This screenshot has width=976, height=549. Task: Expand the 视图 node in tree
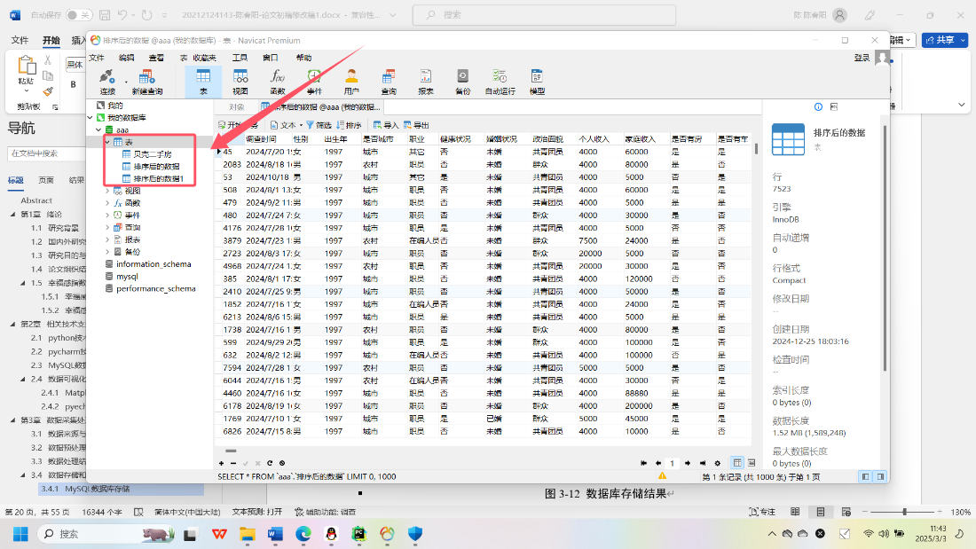tap(107, 191)
